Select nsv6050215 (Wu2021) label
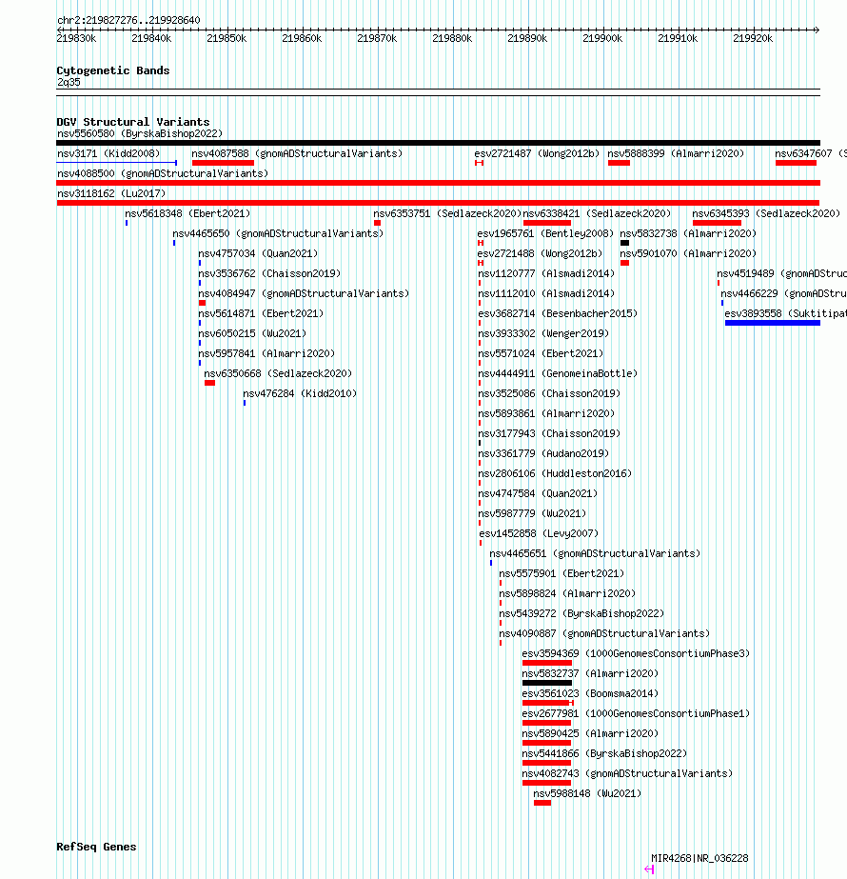 [252, 333]
